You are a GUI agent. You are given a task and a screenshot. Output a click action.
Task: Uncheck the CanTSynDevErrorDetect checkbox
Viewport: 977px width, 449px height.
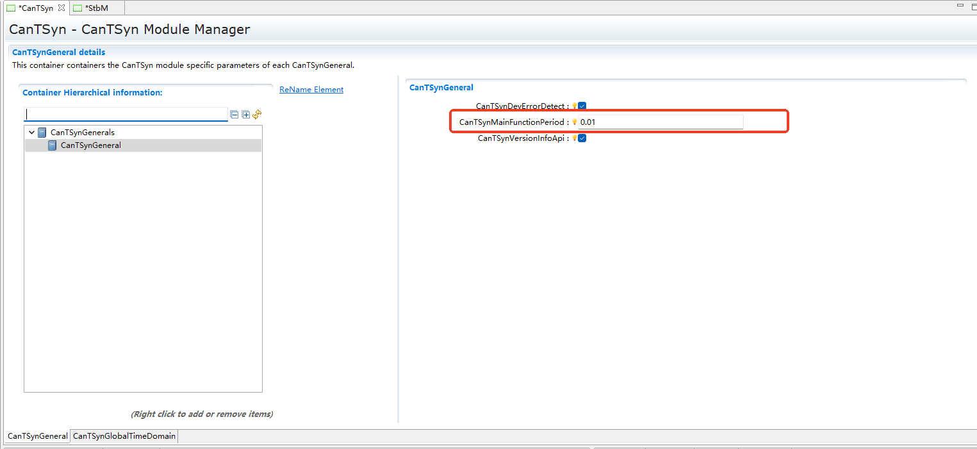582,106
